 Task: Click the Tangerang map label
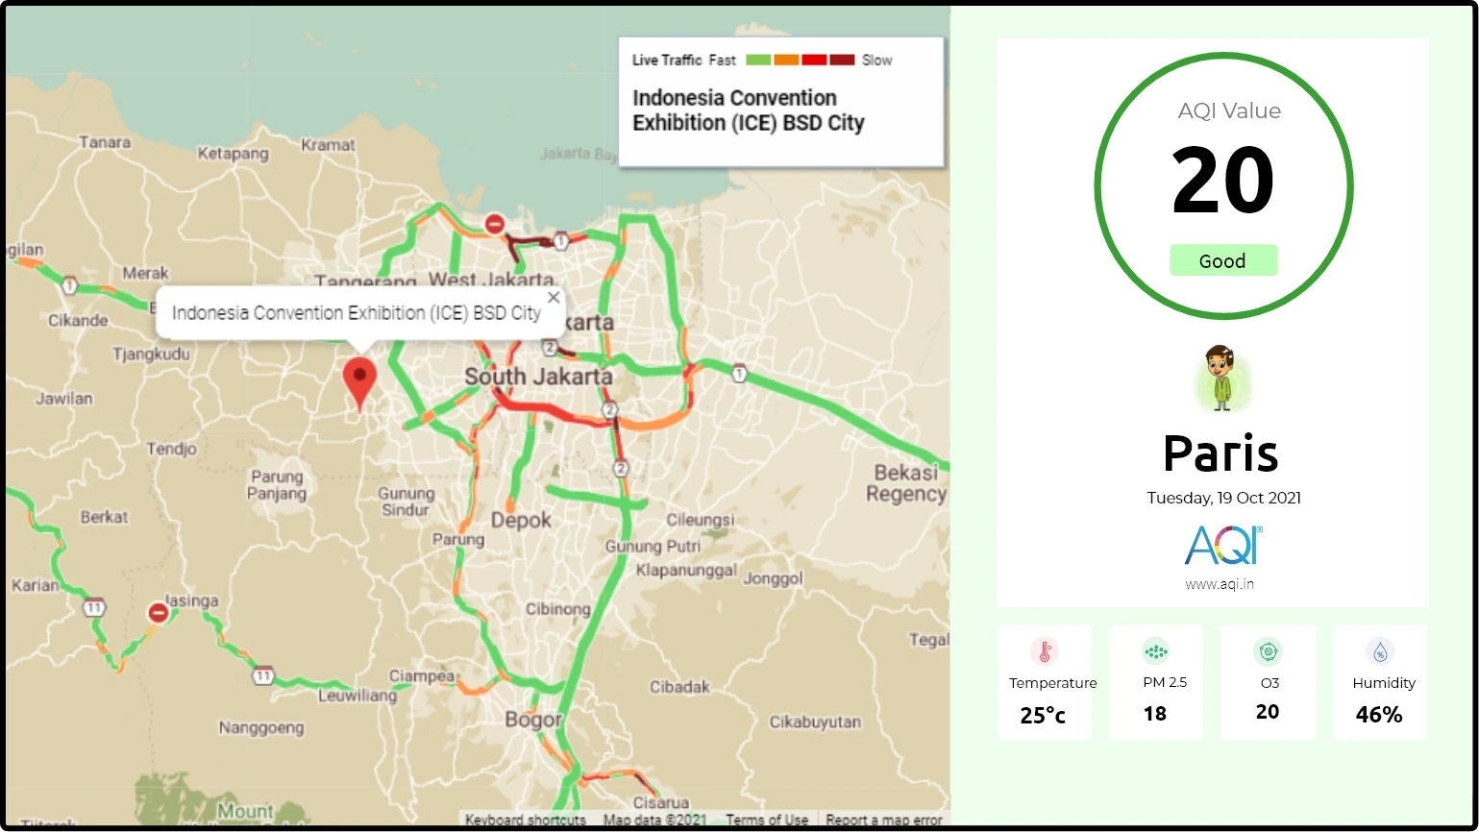pos(366,281)
